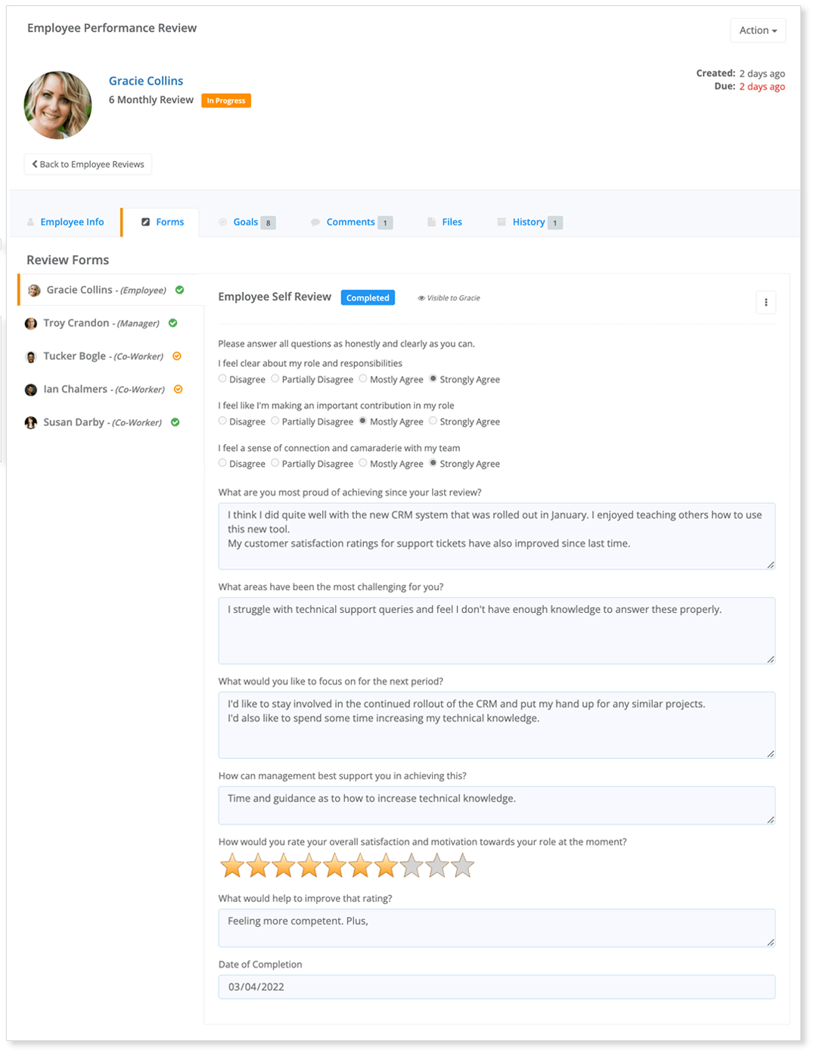This screenshot has width=817, height=1060.
Task: Select Strongly Agree for role and responsibilities question
Action: (433, 378)
